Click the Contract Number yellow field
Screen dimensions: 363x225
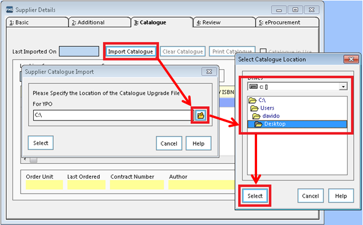coord(137,185)
